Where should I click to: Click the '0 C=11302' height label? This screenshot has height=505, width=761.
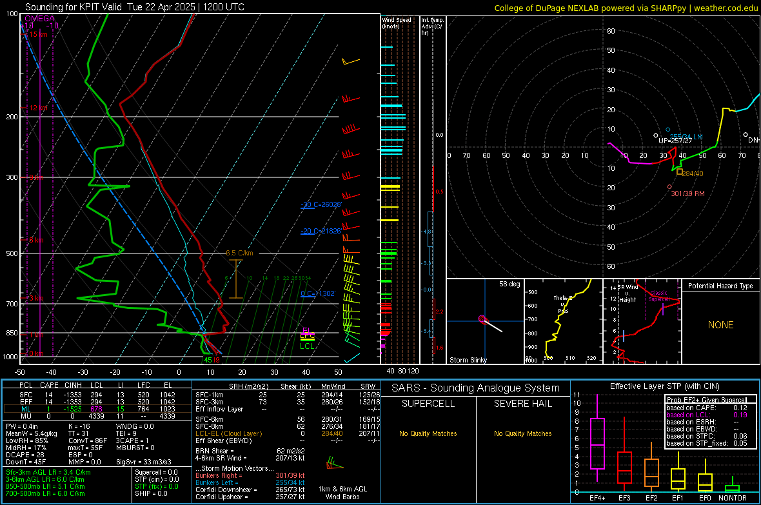click(318, 293)
